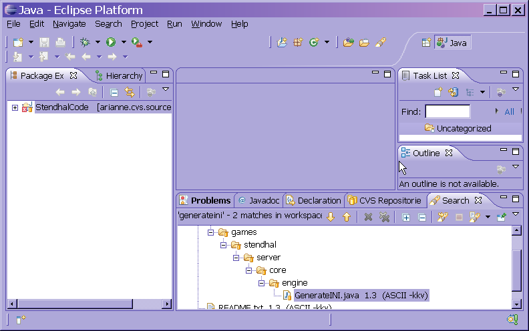Toggle Link with Editor in Package Explorer

pyautogui.click(x=129, y=92)
